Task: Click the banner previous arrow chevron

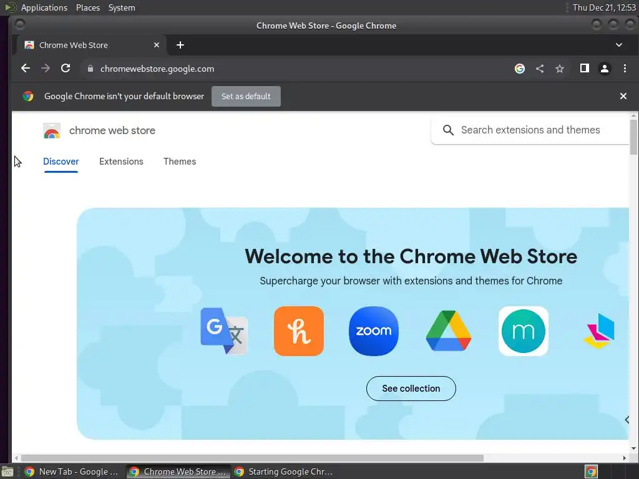Action: (x=627, y=420)
